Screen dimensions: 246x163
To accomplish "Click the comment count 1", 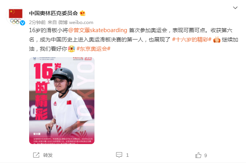I will [127, 155].
